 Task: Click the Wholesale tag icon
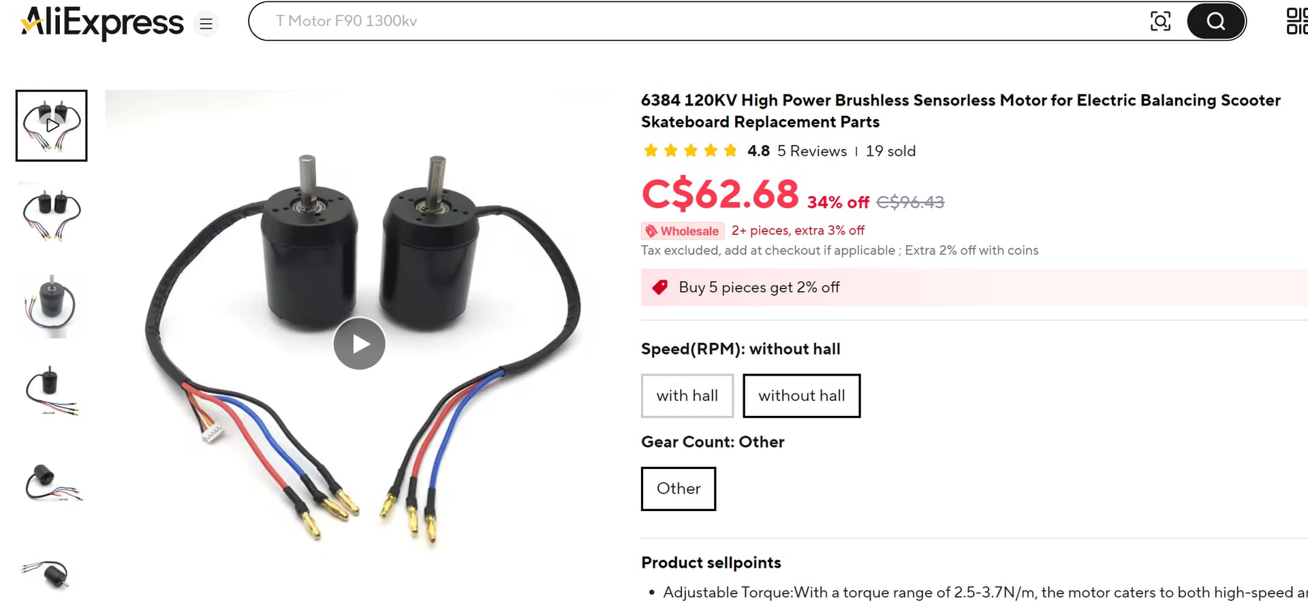pos(651,231)
